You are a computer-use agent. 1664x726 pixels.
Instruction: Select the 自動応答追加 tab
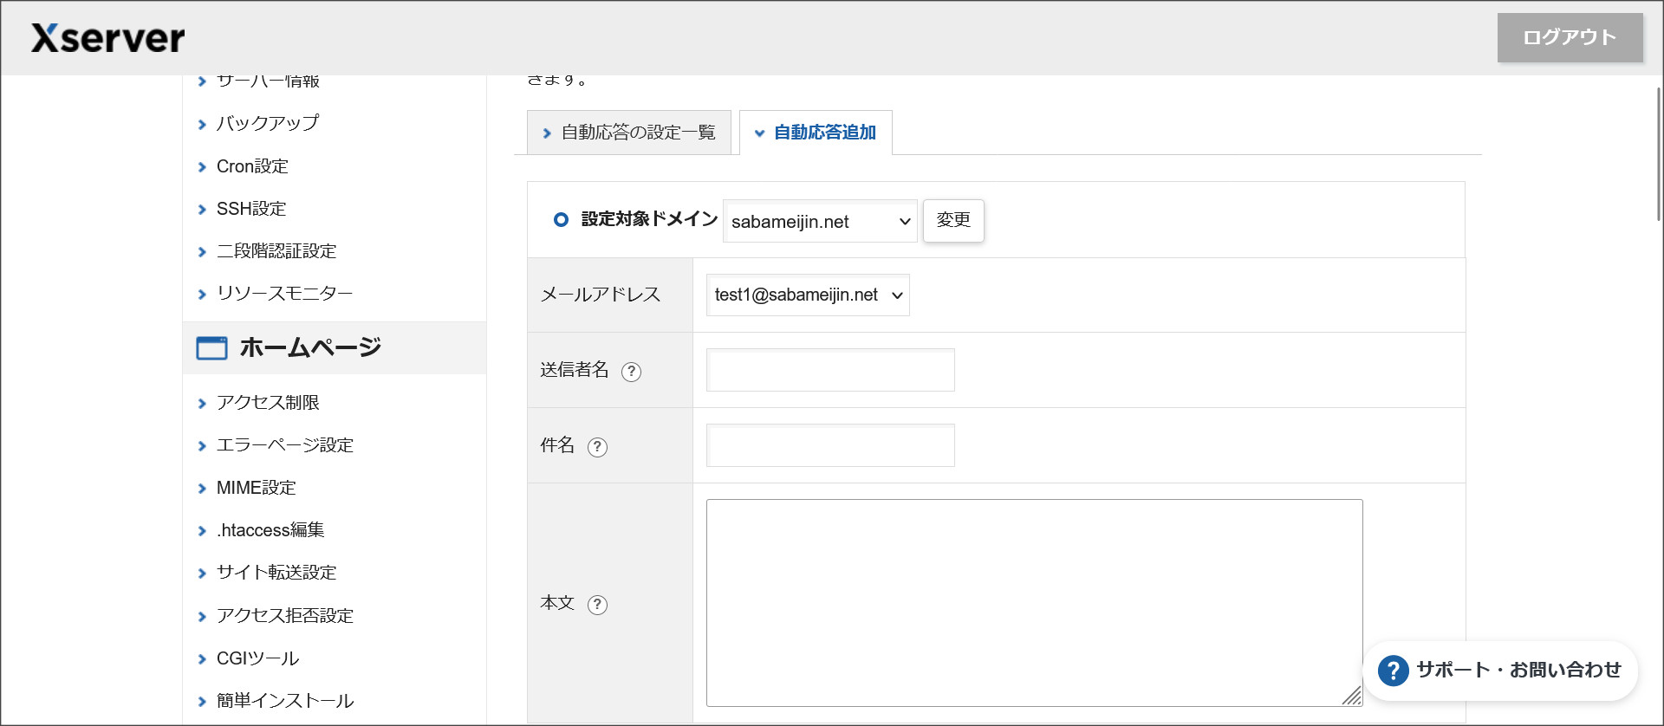click(x=816, y=133)
